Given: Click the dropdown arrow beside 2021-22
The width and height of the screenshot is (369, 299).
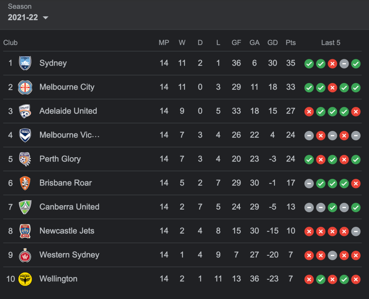Looking at the screenshot, I should pos(45,18).
